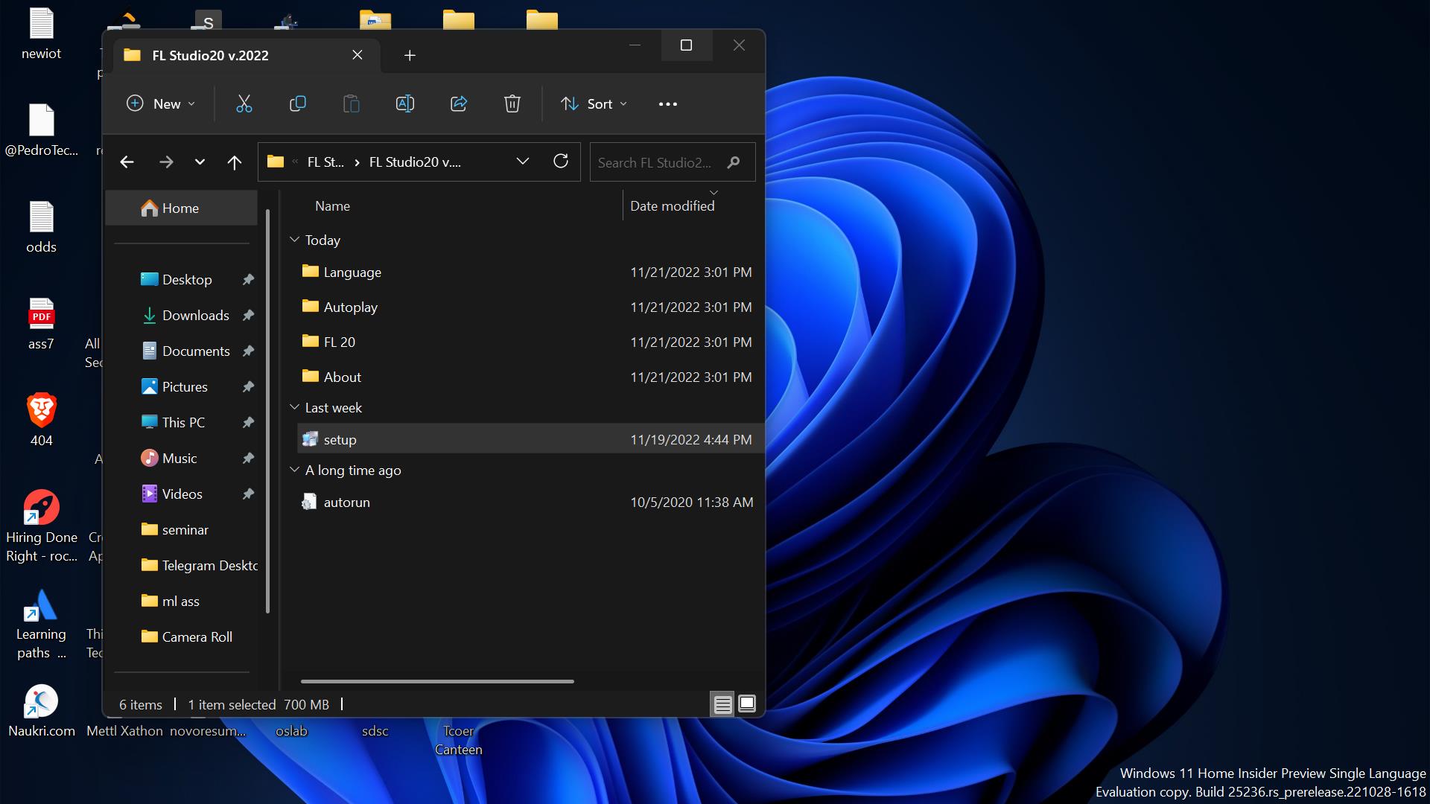Image resolution: width=1430 pixels, height=804 pixels.
Task: Navigate back with the Back arrow
Action: pyautogui.click(x=127, y=162)
